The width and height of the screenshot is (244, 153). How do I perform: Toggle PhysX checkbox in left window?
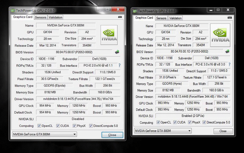tap(74, 126)
